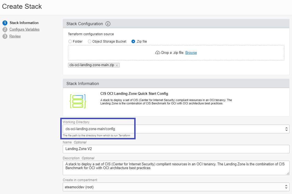This screenshot has width=292, height=194.
Task: Click the cloud upload icon in drop zone
Action: click(x=158, y=53)
